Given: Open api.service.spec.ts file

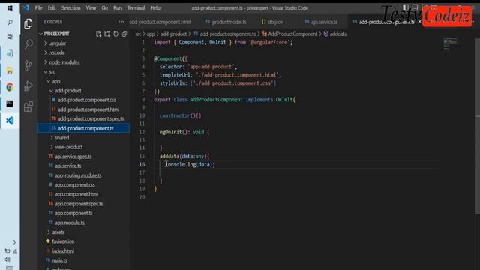Looking at the screenshot, I should (73, 157).
